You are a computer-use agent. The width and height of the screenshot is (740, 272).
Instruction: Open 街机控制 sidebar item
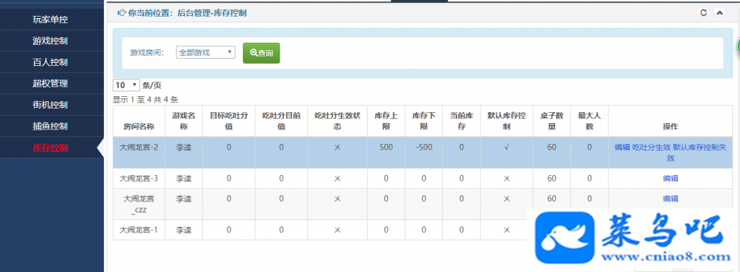(51, 105)
